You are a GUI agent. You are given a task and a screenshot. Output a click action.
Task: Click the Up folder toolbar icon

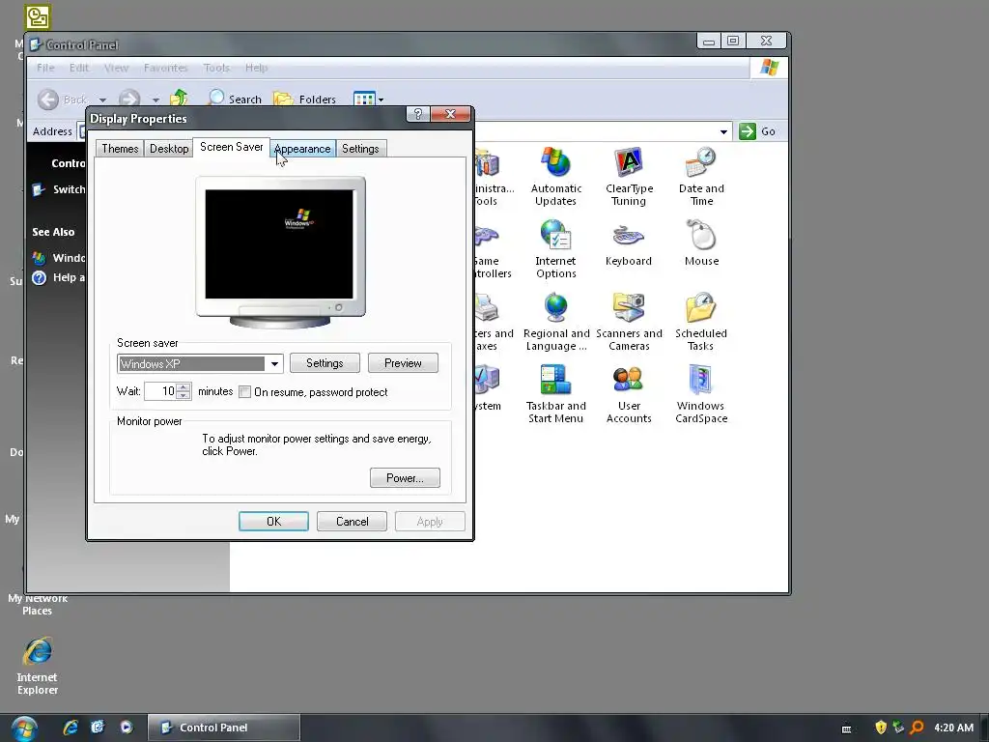pos(179,99)
